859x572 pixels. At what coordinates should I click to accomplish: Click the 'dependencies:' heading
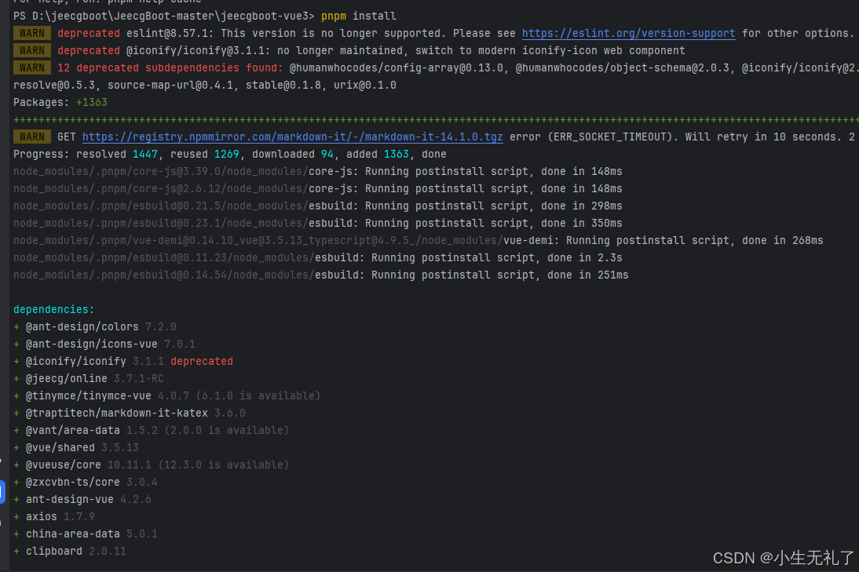53,309
